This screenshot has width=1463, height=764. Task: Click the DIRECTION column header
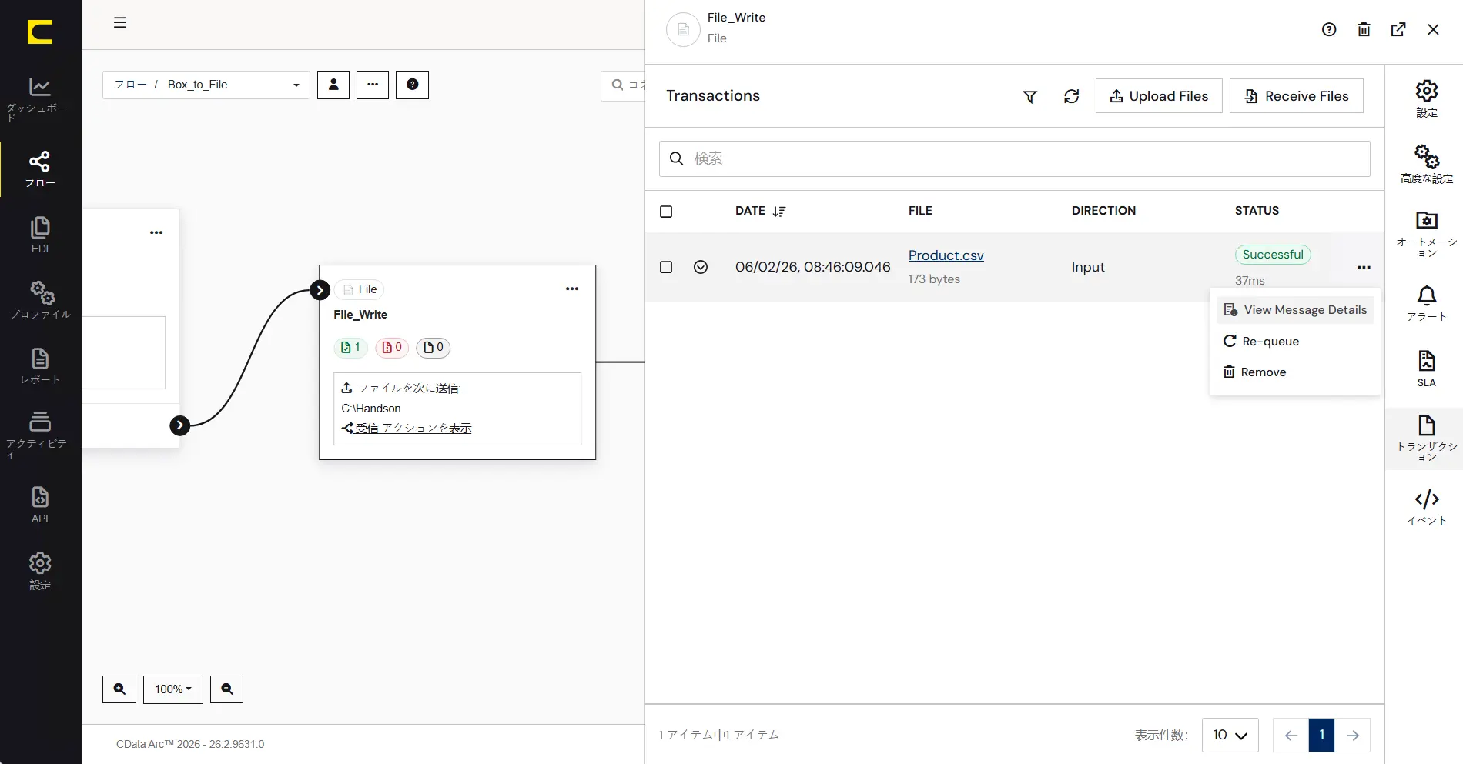coord(1103,211)
